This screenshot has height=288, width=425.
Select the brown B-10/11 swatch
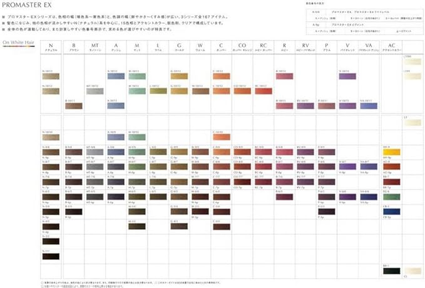[x=74, y=106]
